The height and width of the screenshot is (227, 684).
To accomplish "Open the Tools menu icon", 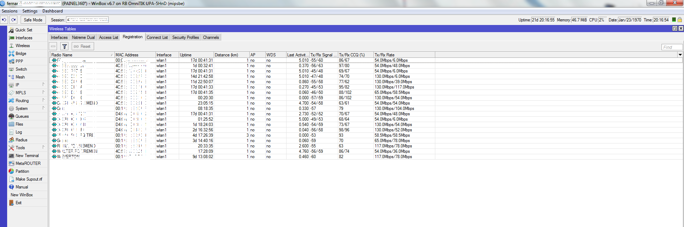I will click(x=11, y=148).
